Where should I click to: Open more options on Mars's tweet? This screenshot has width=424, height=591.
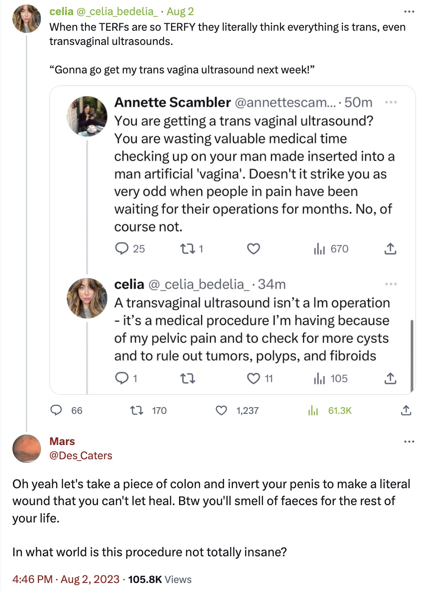(409, 441)
